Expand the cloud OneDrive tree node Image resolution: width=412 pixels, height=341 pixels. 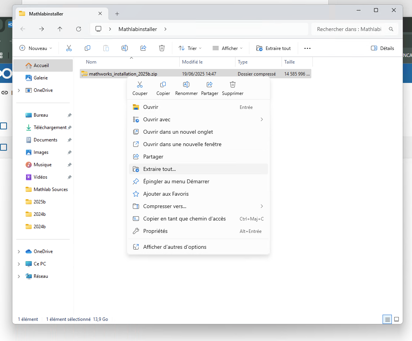19,251
